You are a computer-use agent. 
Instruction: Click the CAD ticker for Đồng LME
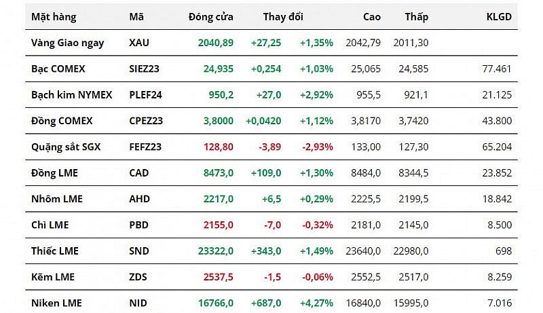138,173
